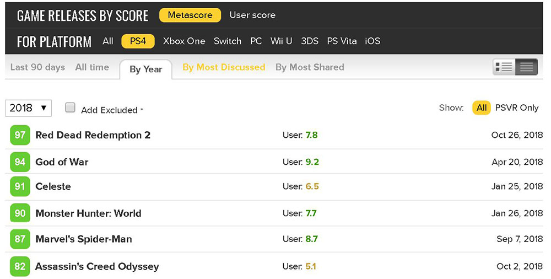The height and width of the screenshot is (279, 551).
Task: Click the Apr 20, 2018 release date
Action: [517, 162]
